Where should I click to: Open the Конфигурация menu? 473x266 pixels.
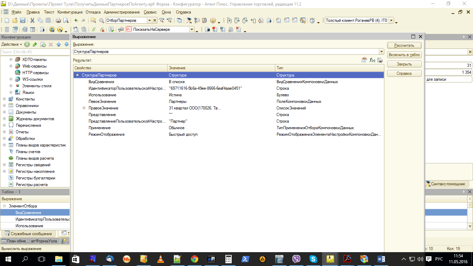tap(70, 12)
